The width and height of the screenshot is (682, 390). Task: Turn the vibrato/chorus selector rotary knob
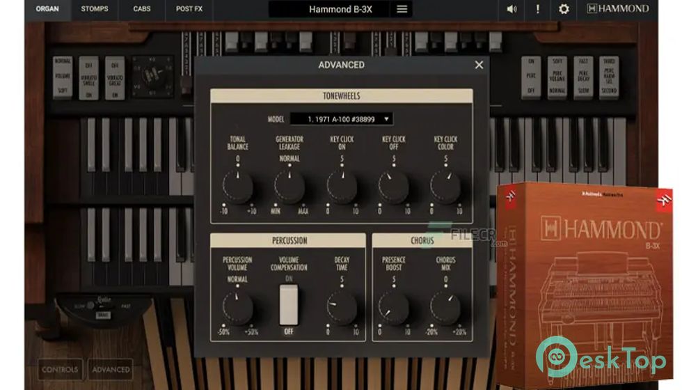152,76
